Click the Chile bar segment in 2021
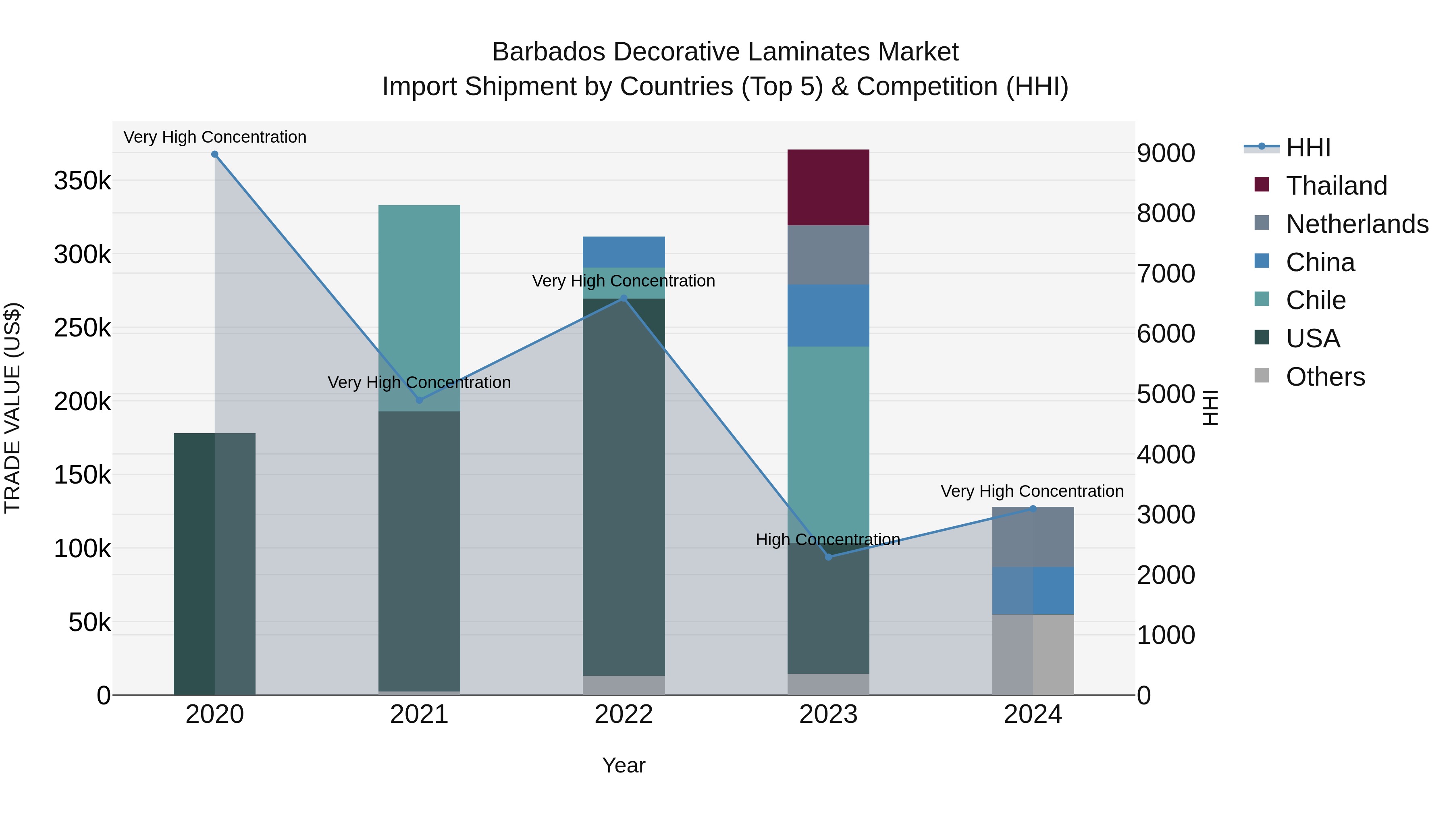 click(x=419, y=308)
